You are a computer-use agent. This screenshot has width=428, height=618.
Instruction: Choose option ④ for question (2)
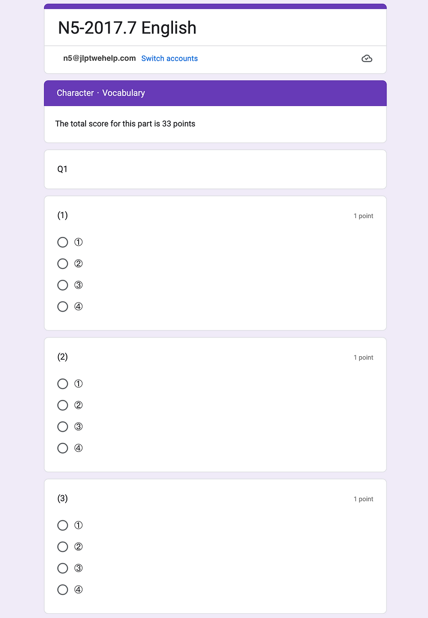(63, 448)
